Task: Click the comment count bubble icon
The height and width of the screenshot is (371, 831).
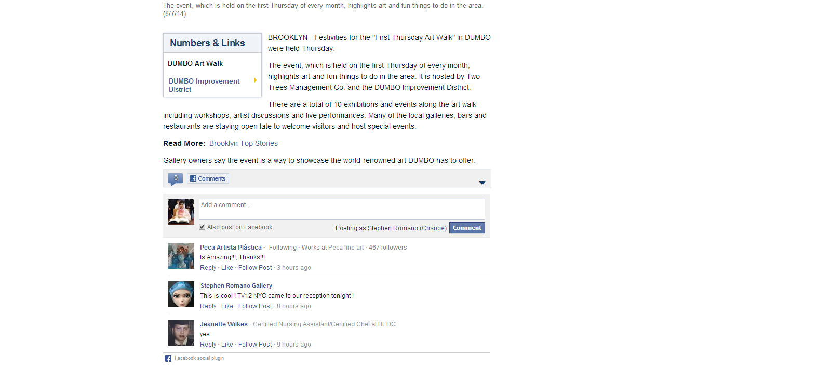Action: [175, 179]
